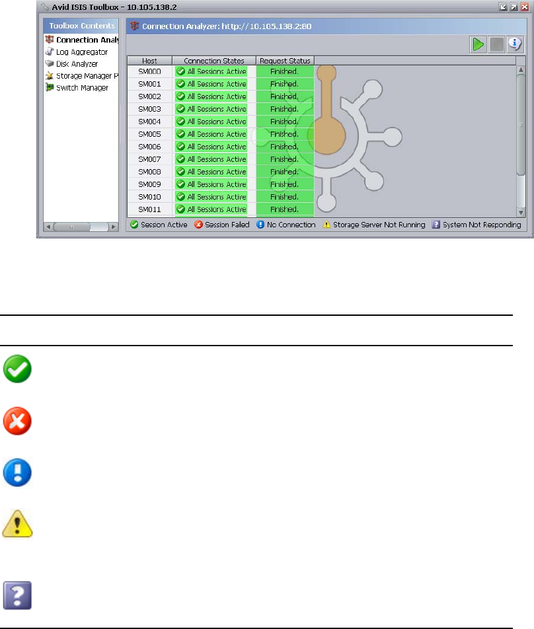The image size is (534, 629).
Task: Click the large green check mark icon
Action: pos(17,369)
